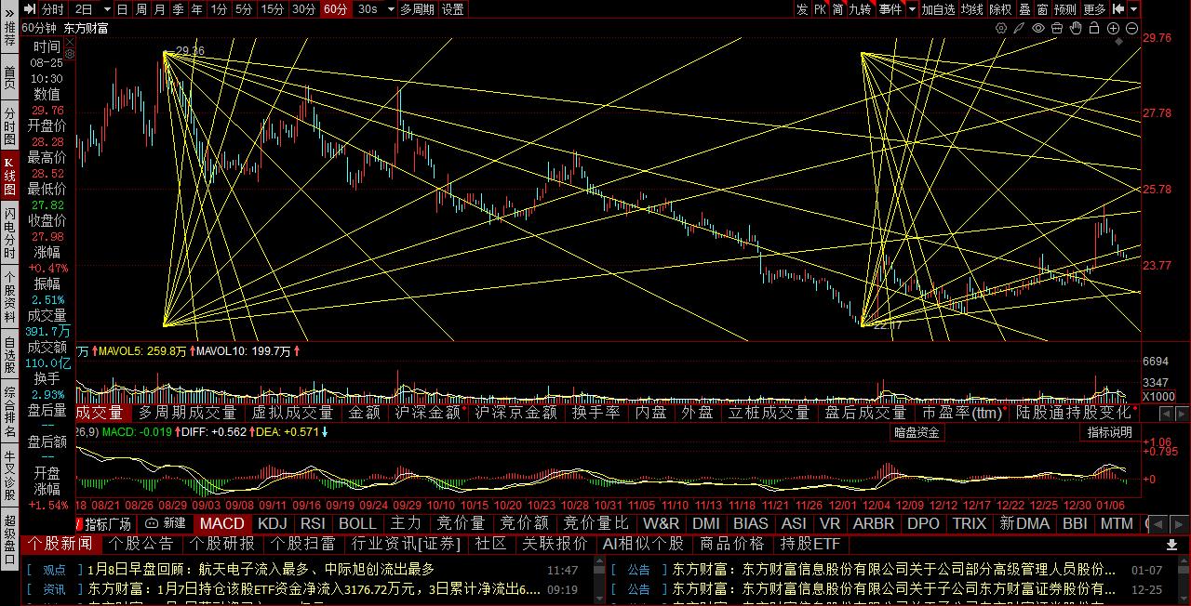Click the chart settings gear icon above the chart

coord(1001,28)
